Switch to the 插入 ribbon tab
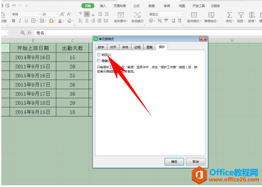Viewport: 262px width, 187px height. pos(103,6)
